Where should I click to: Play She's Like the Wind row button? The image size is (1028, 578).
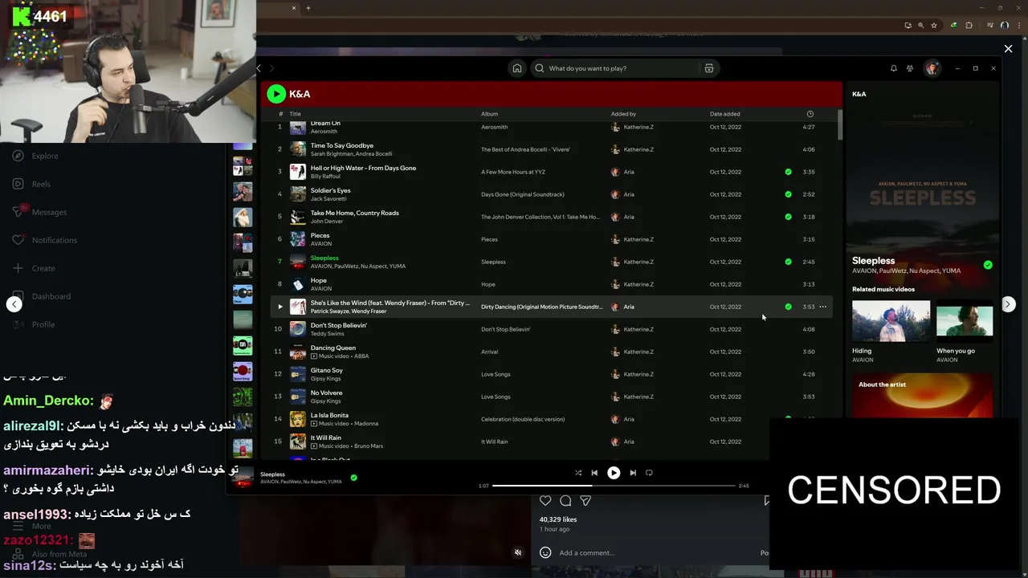coord(280,307)
